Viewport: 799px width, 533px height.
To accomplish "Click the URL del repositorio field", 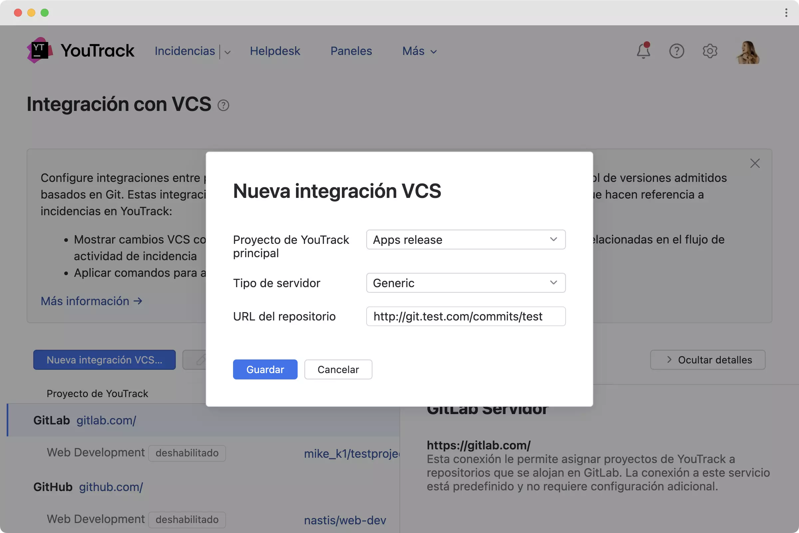I will [465, 316].
